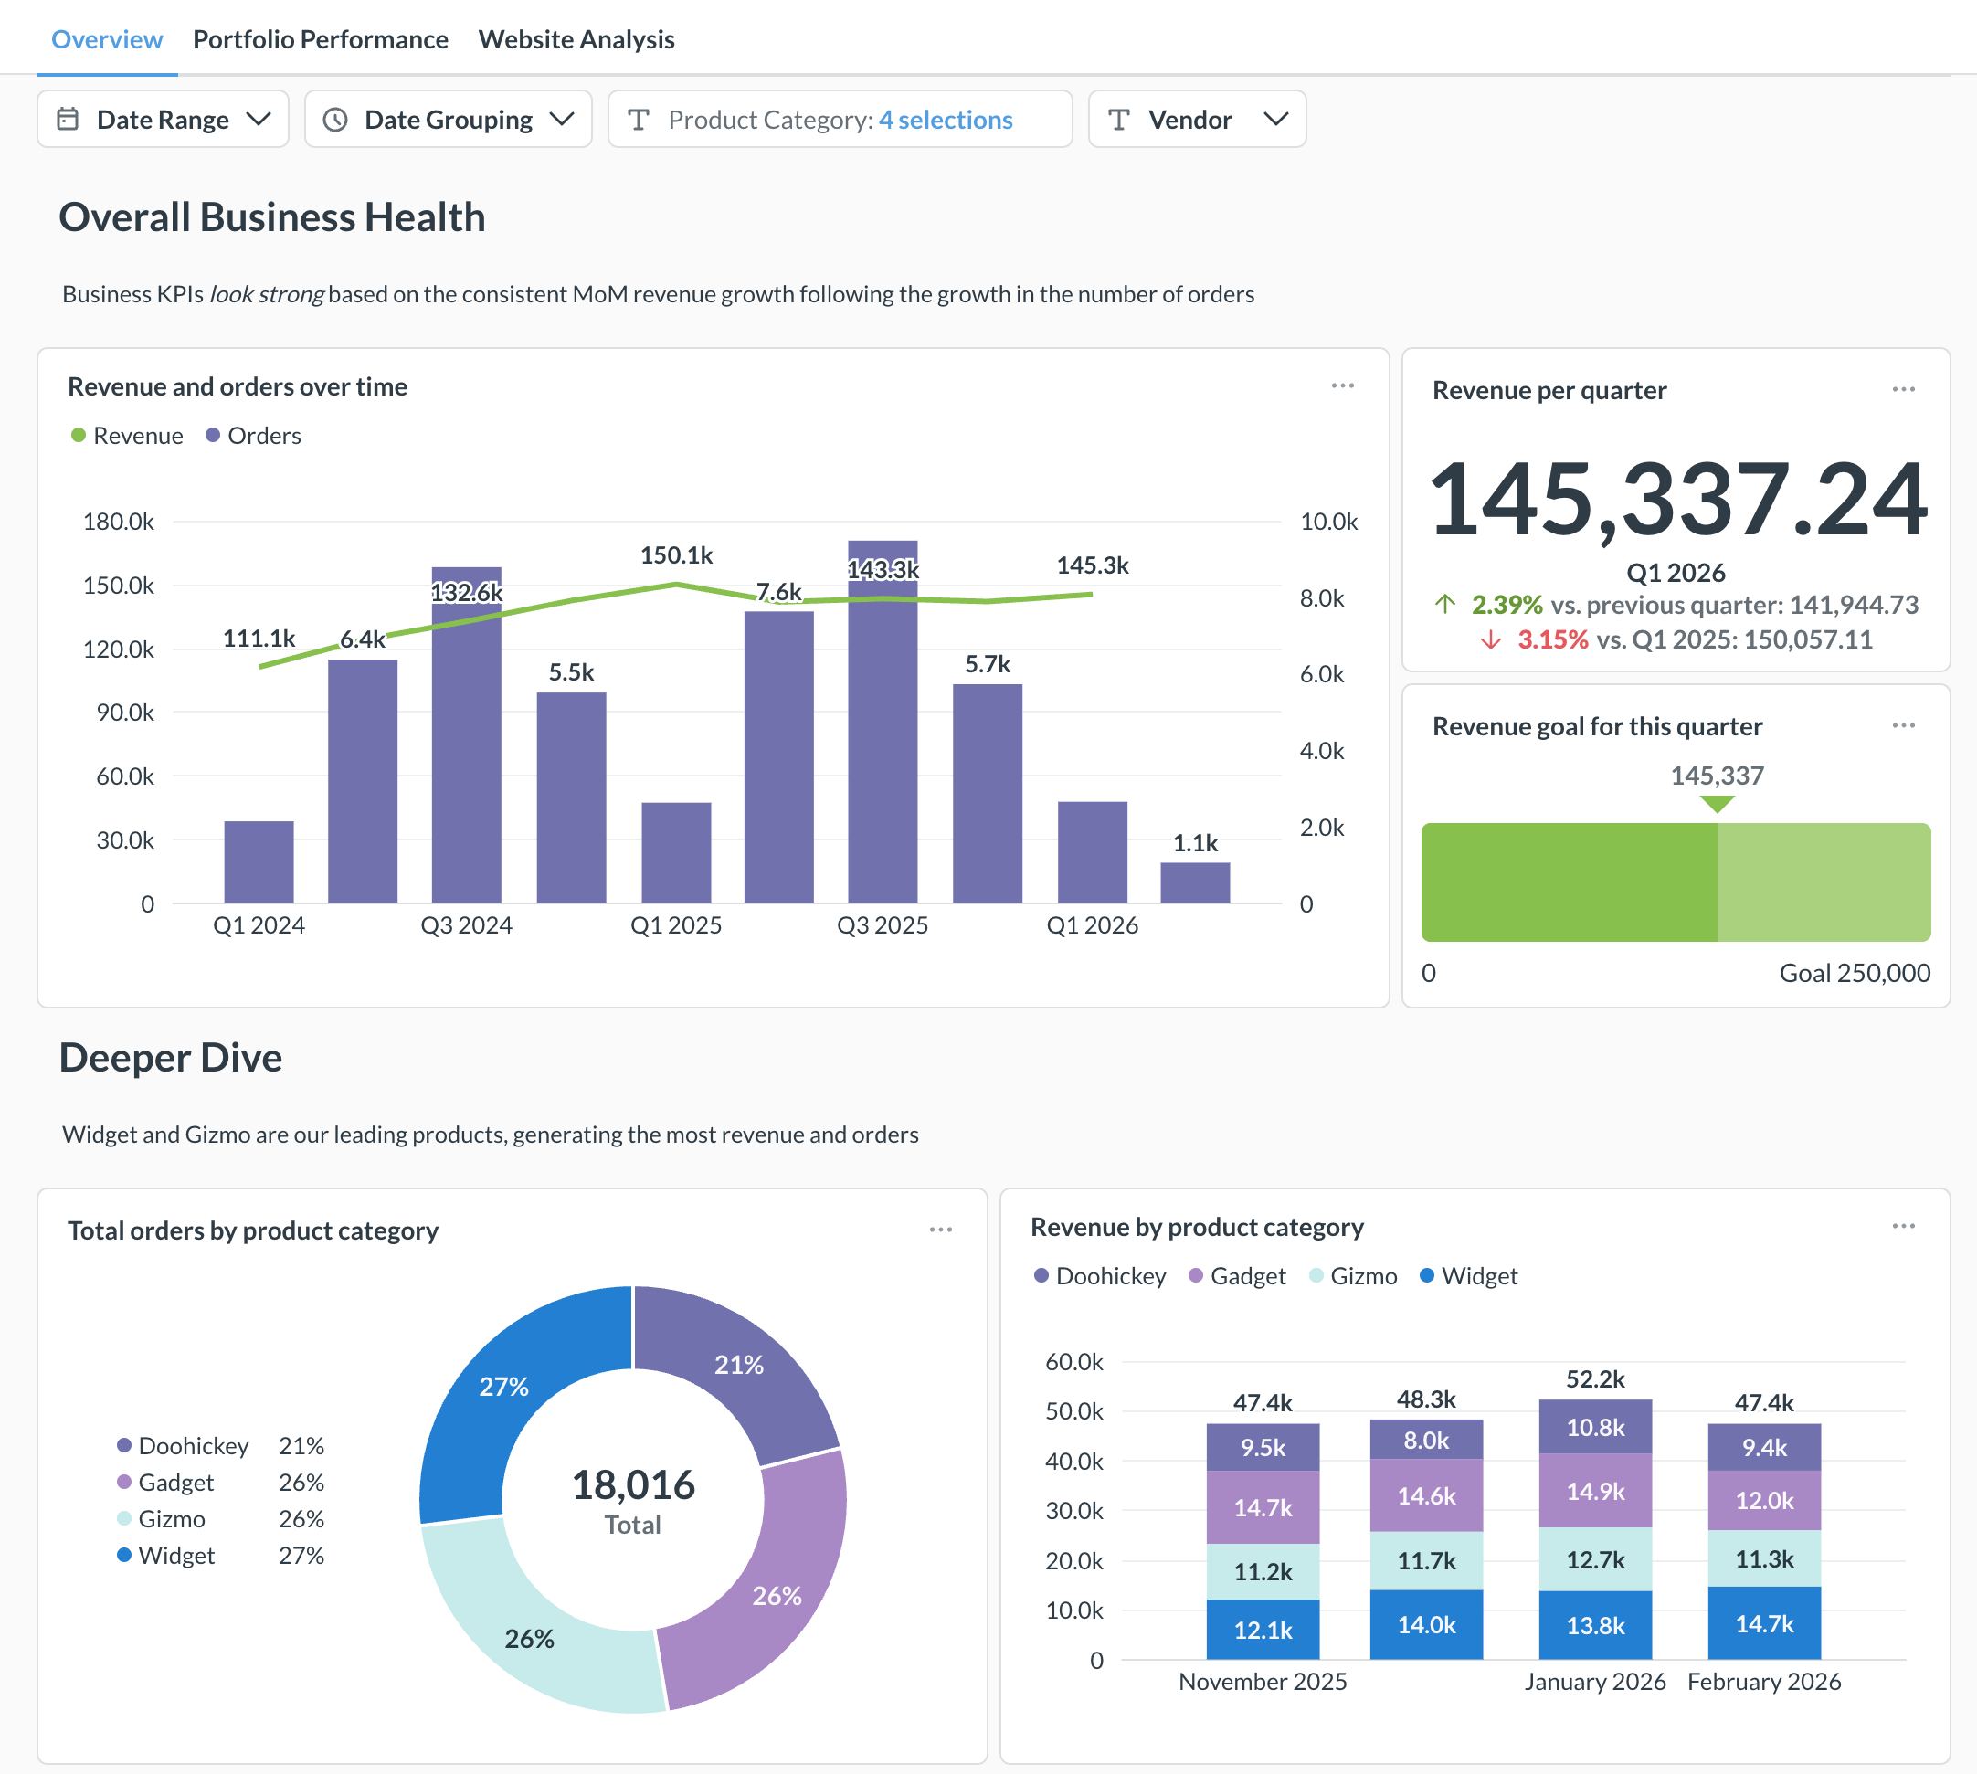The image size is (1977, 1774).
Task: Open ellipsis menu on Revenue goal card
Action: point(1903,725)
